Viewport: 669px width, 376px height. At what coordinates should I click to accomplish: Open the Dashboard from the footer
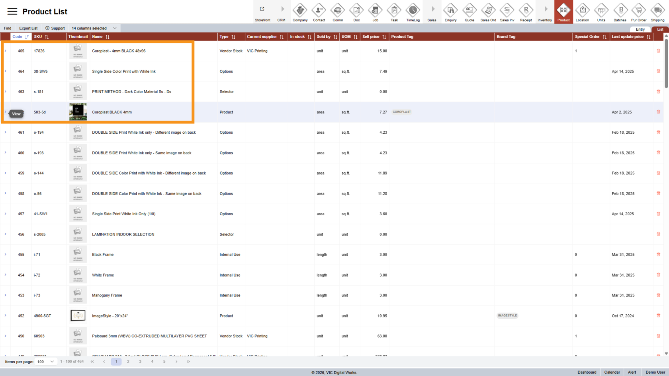click(587, 372)
